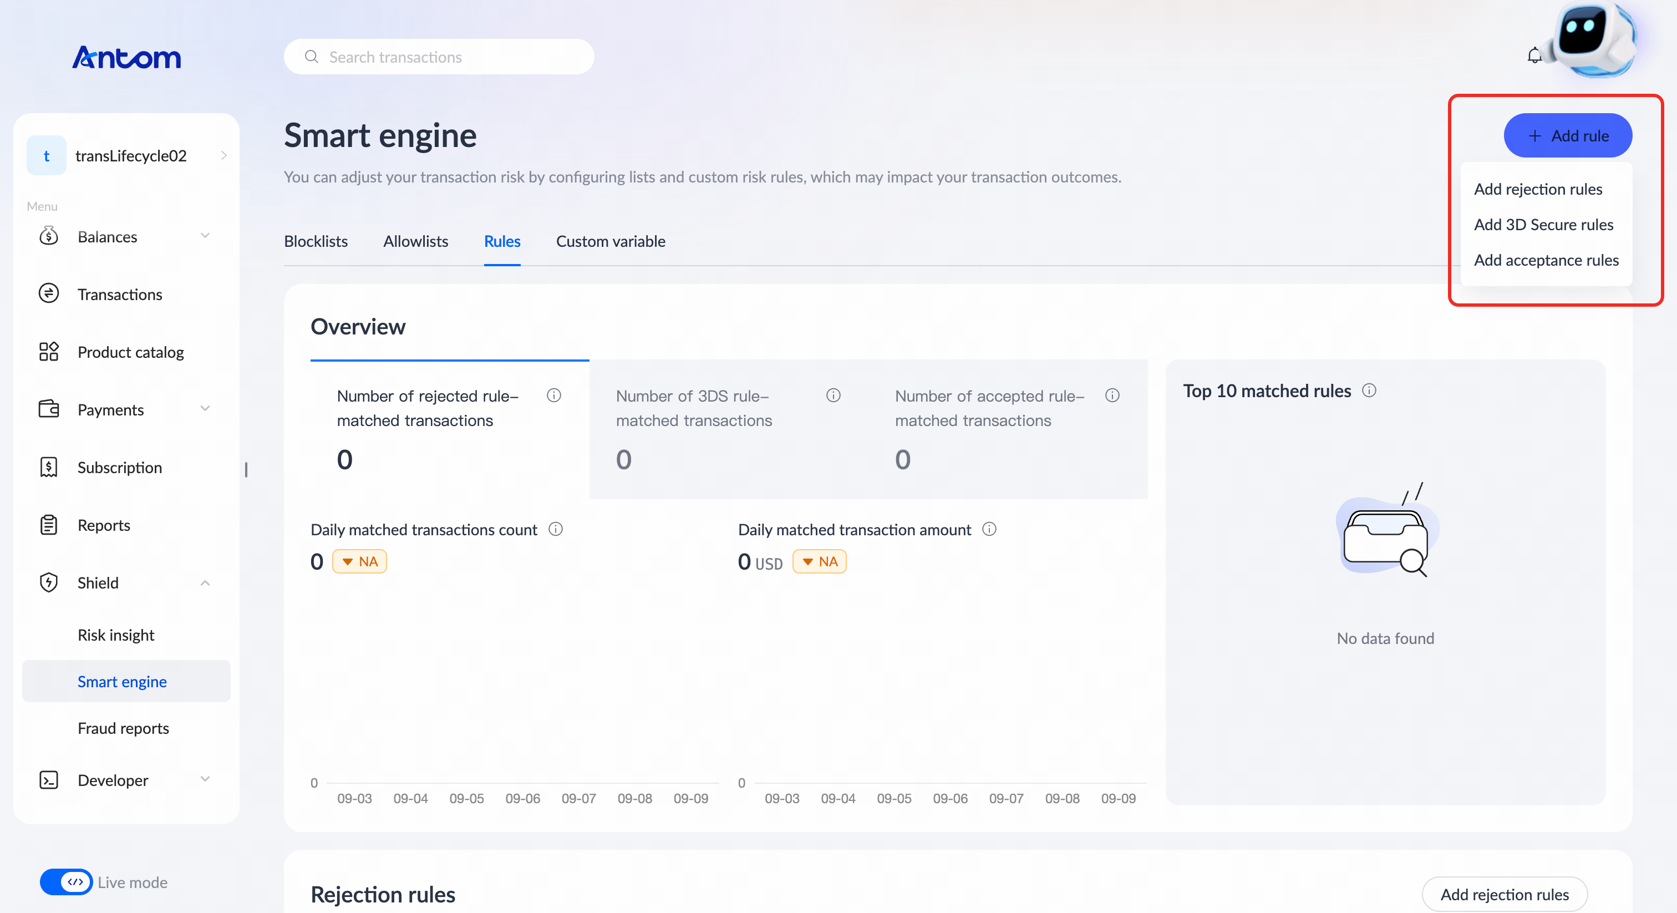The image size is (1677, 913).
Task: Open the notifications bell
Action: (x=1534, y=55)
